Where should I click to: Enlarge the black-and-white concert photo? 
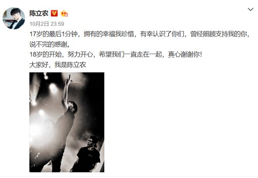(67, 122)
